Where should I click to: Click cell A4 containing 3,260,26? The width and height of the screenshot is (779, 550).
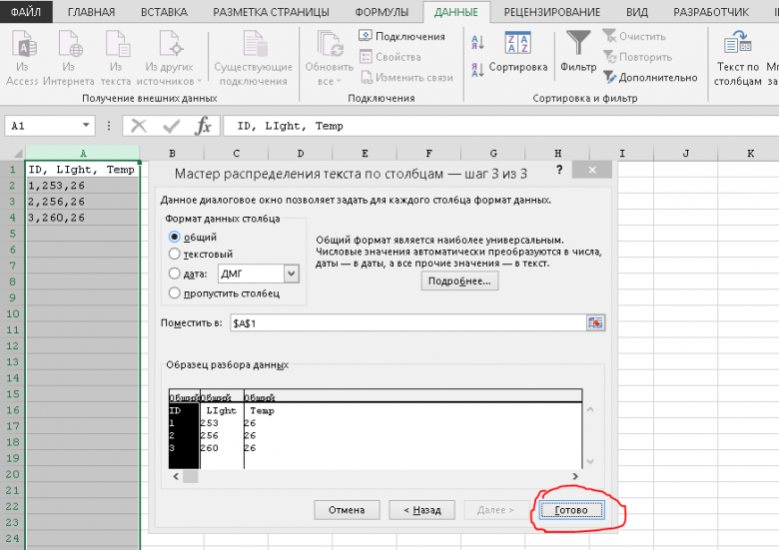point(83,218)
